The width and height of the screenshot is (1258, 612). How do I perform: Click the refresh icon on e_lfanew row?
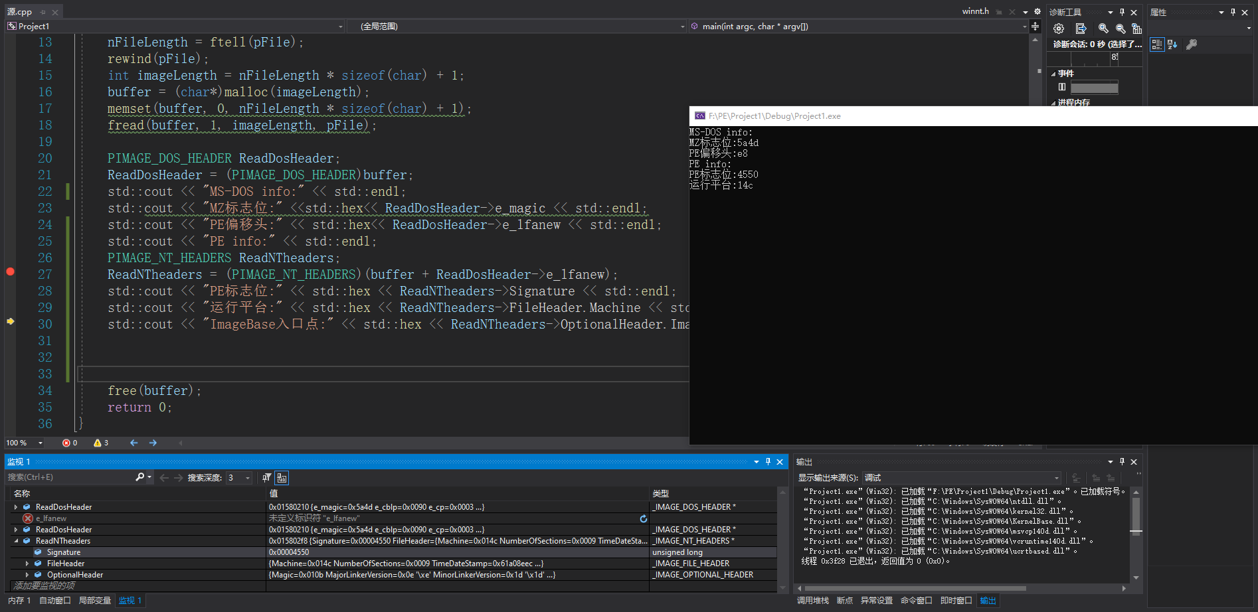click(643, 518)
